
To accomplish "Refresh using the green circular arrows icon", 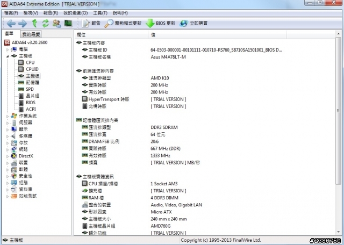I will [45, 23].
